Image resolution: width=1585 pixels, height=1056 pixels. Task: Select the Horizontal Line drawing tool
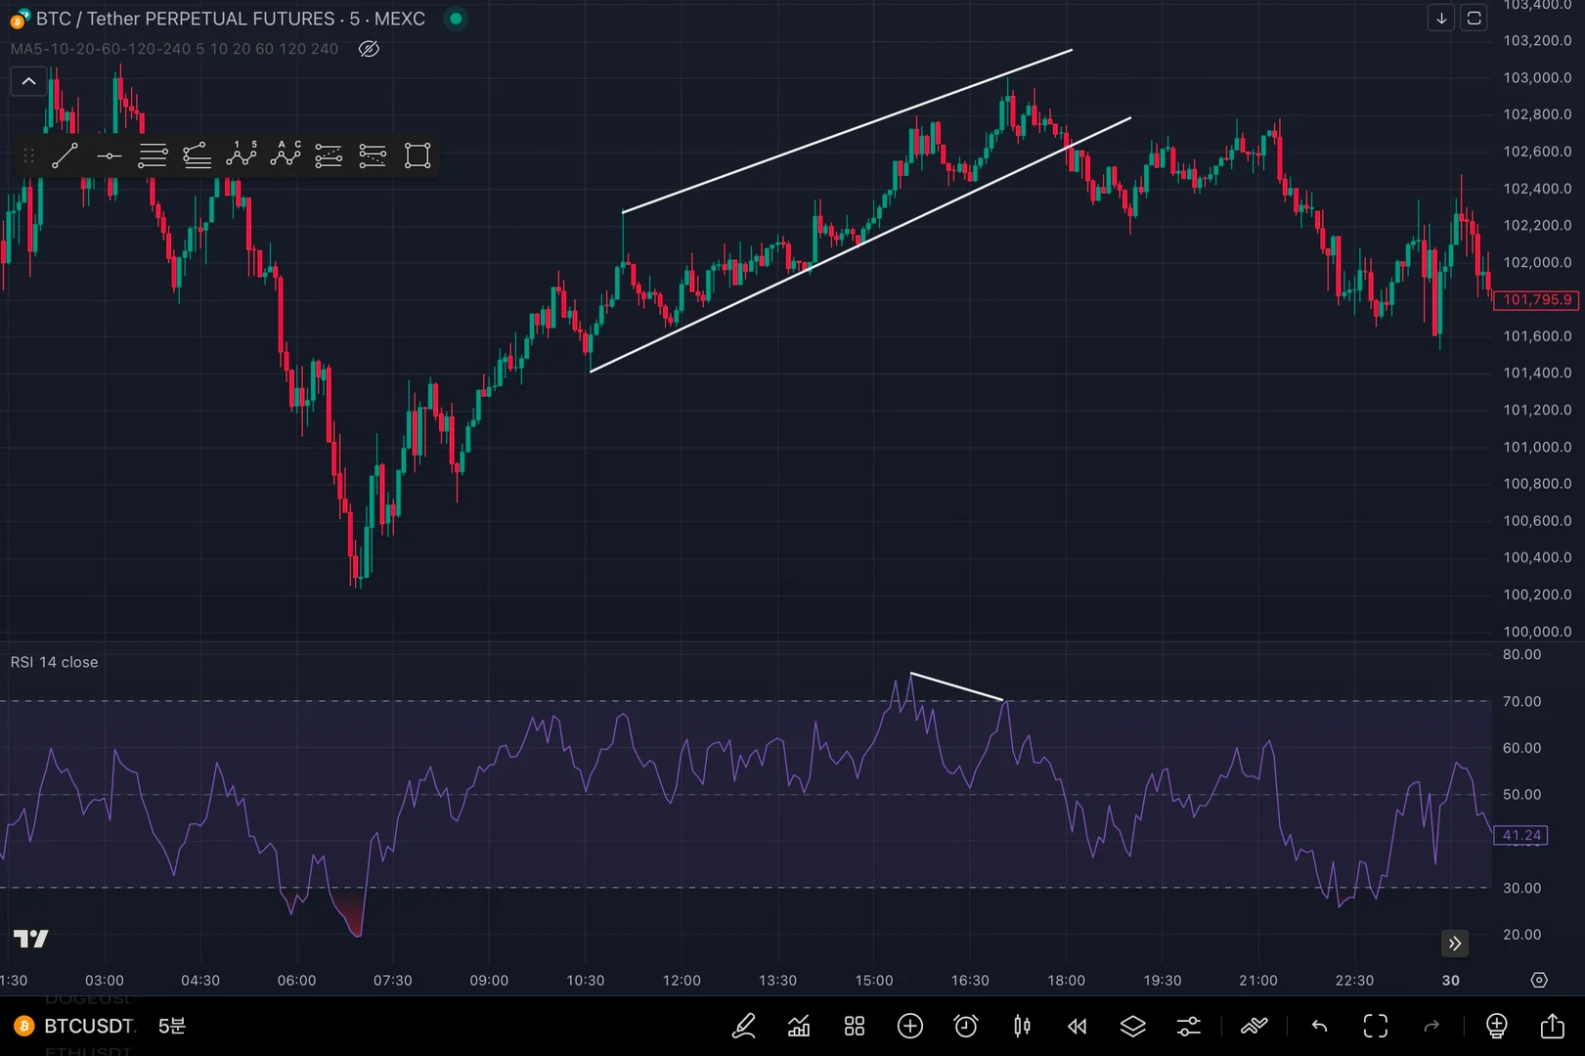[x=110, y=155]
